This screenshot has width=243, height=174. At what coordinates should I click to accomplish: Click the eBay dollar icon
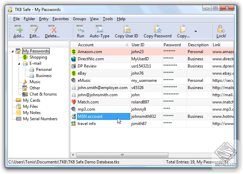click(x=74, y=73)
